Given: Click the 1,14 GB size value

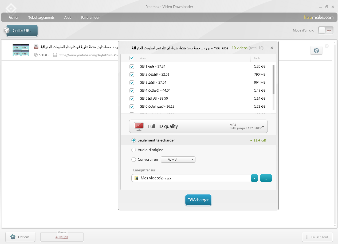Looking at the screenshot, I should (260, 99).
